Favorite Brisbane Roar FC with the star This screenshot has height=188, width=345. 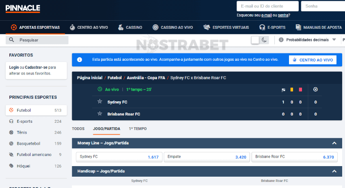coord(100,113)
